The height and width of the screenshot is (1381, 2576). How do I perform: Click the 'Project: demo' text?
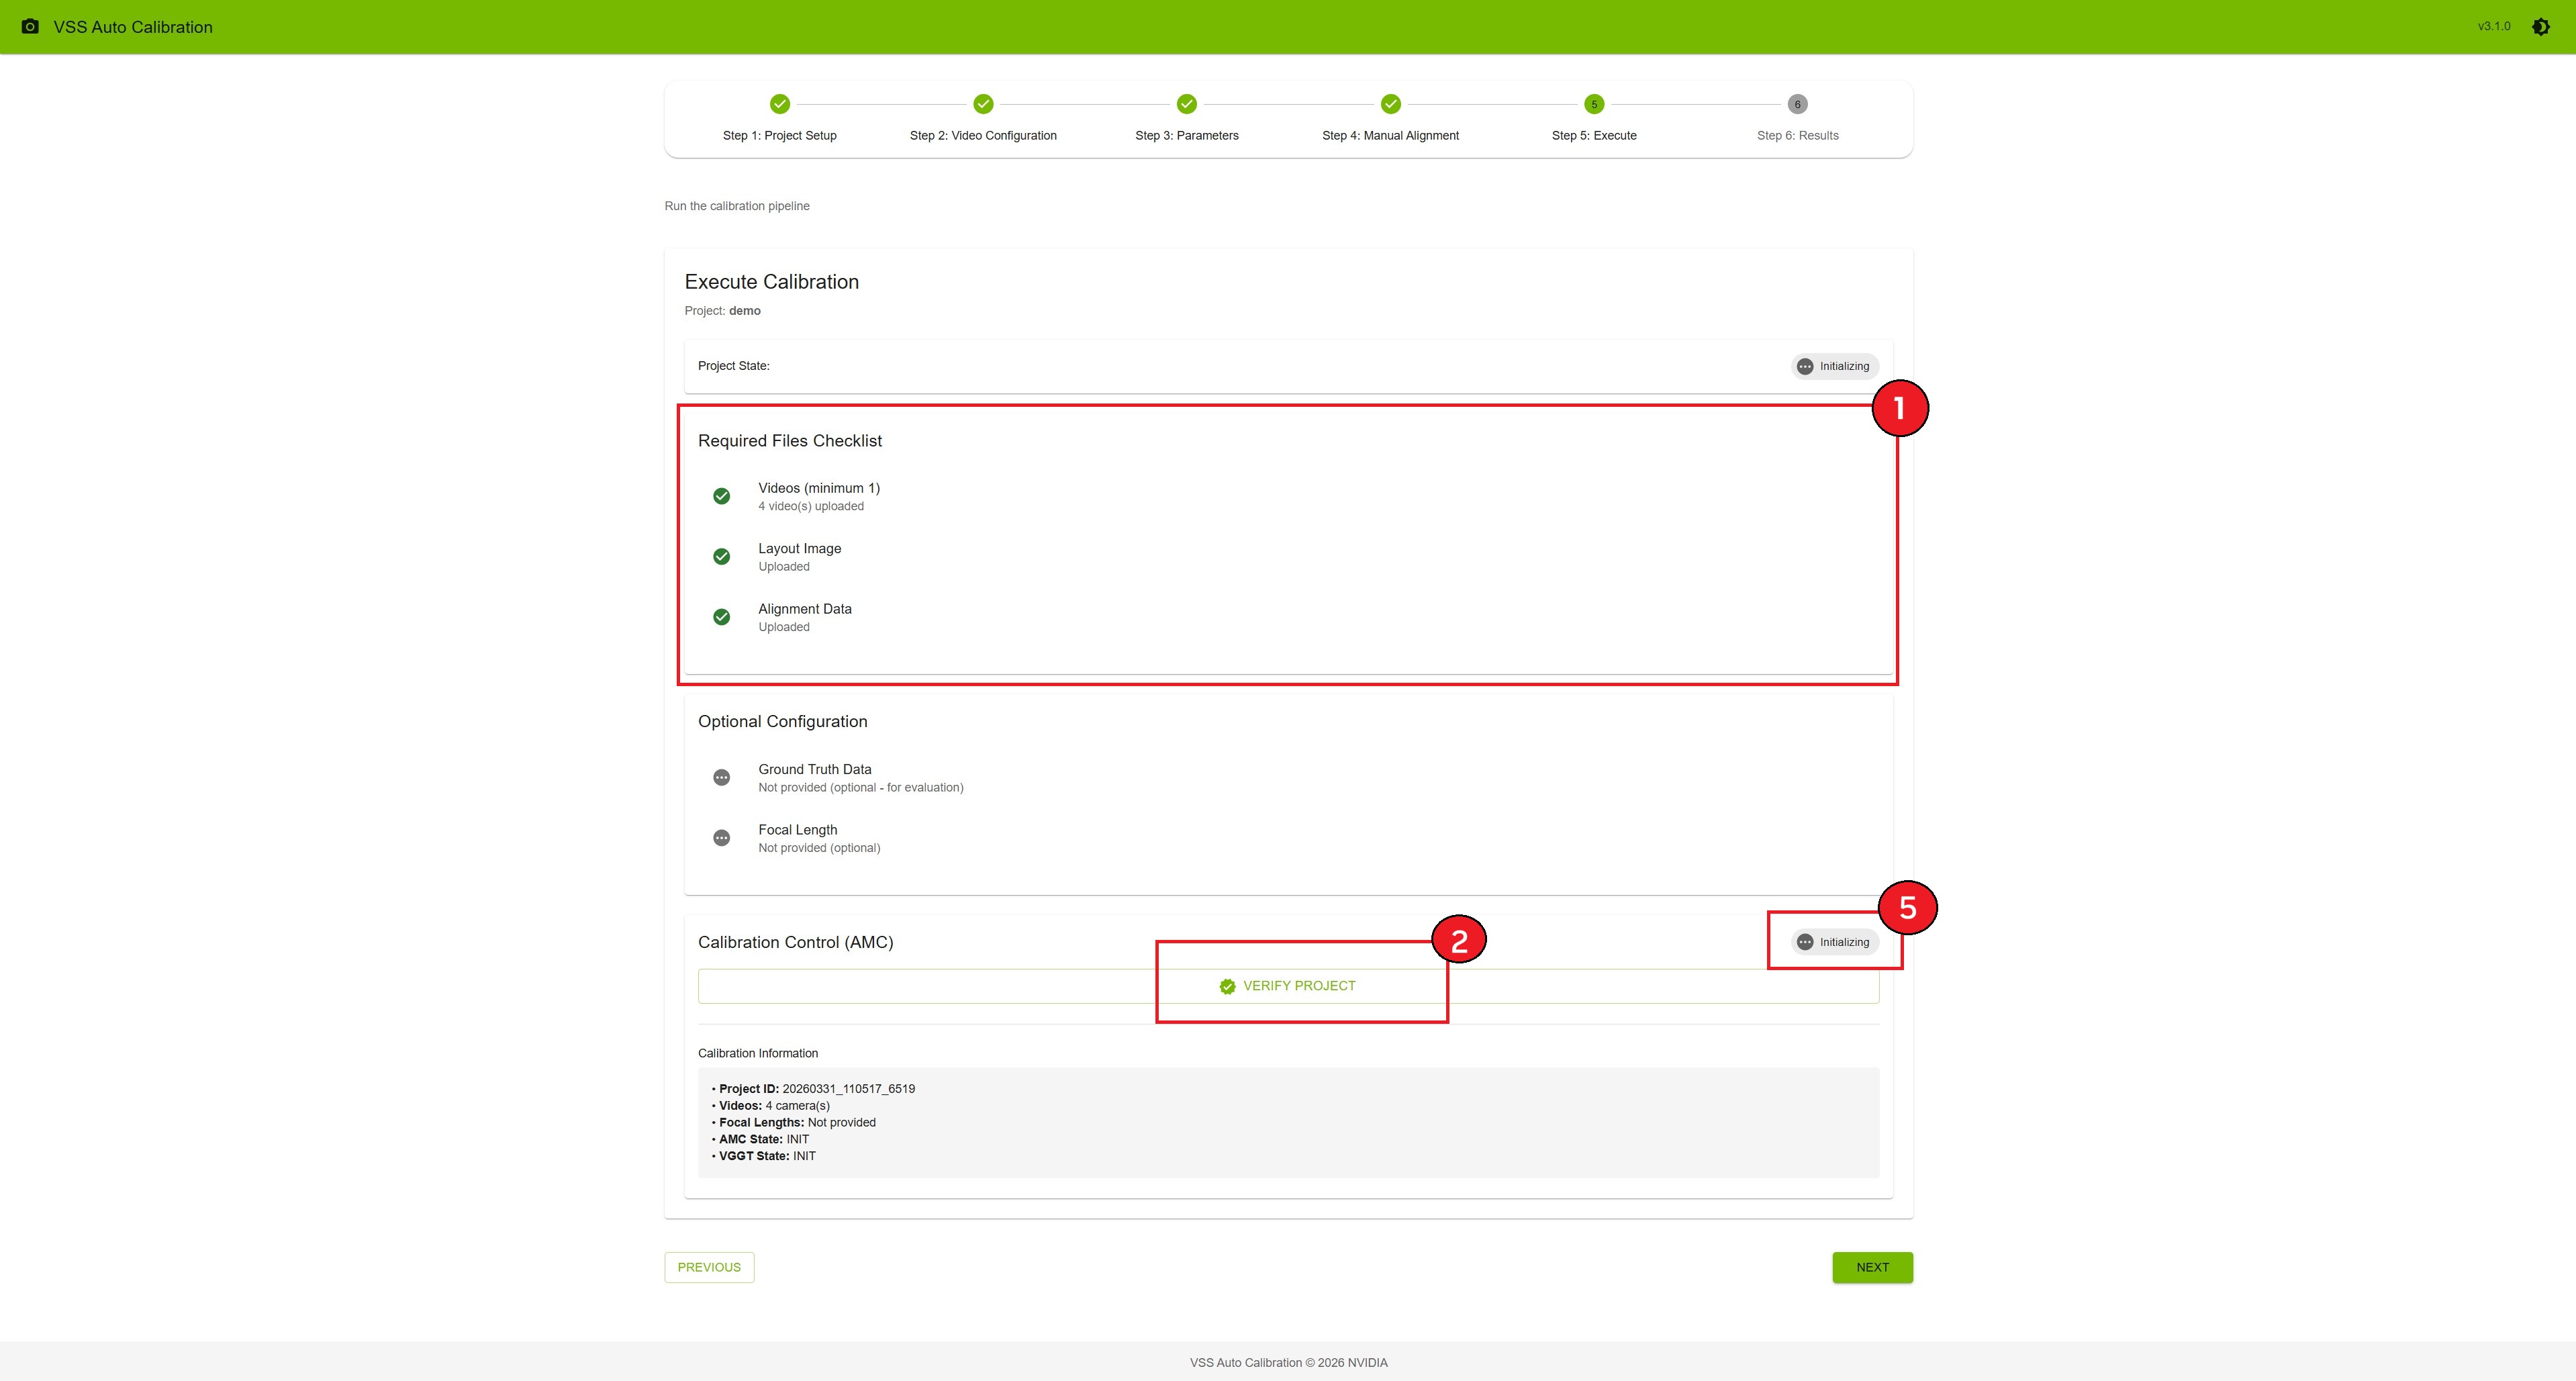[722, 311]
